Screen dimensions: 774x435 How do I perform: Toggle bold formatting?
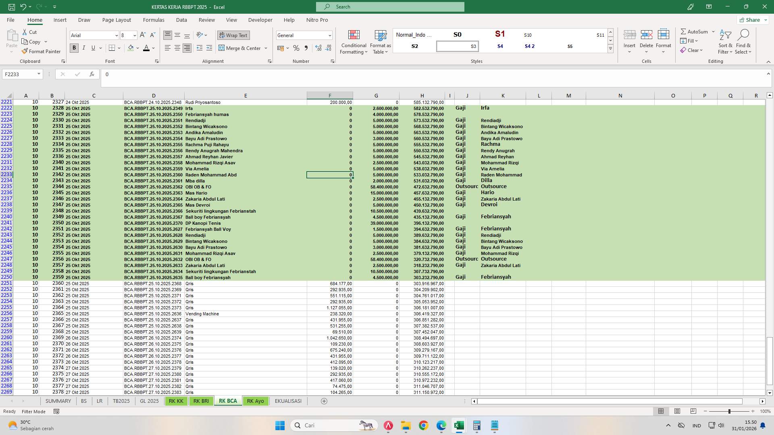pyautogui.click(x=74, y=48)
